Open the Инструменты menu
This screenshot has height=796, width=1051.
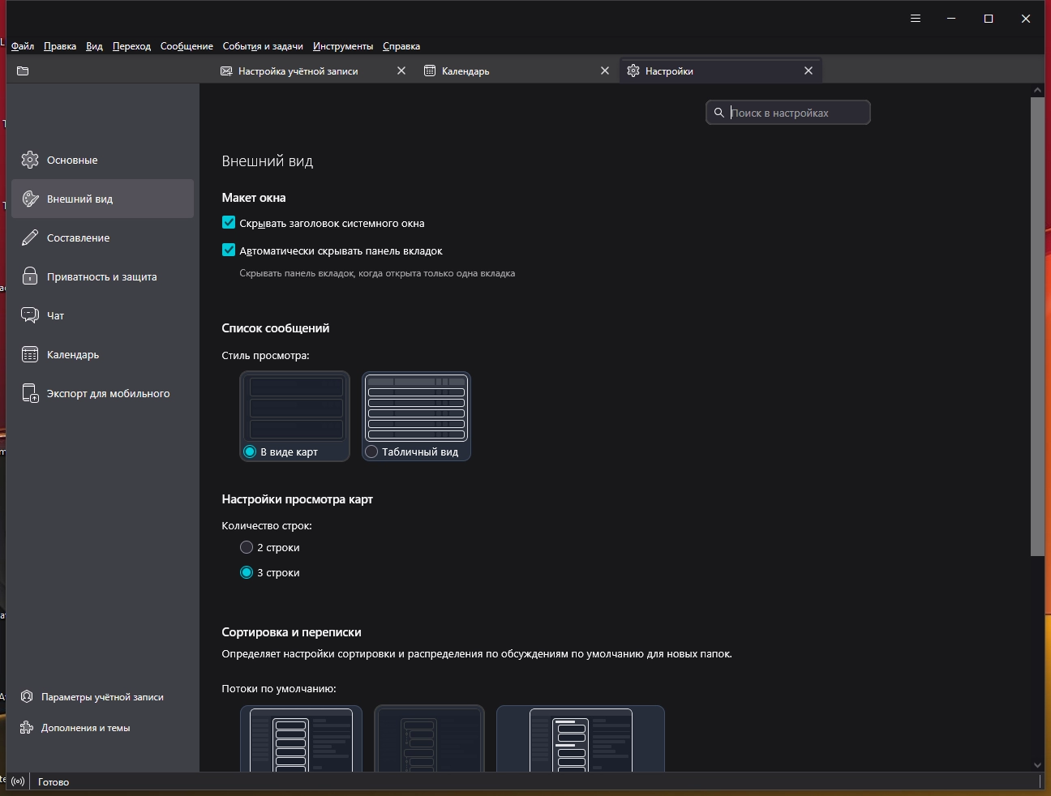pyautogui.click(x=342, y=46)
